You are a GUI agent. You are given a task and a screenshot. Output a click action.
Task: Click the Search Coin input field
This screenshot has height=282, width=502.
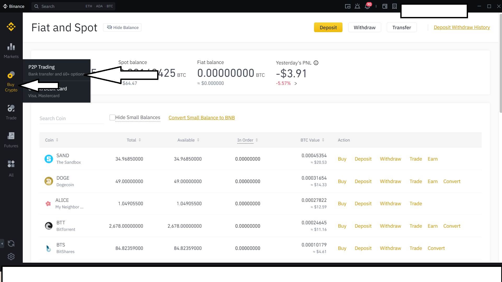point(72,118)
